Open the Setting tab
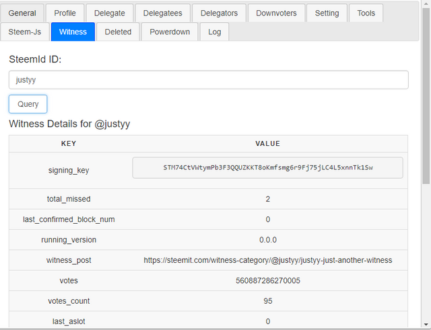 [x=327, y=13]
